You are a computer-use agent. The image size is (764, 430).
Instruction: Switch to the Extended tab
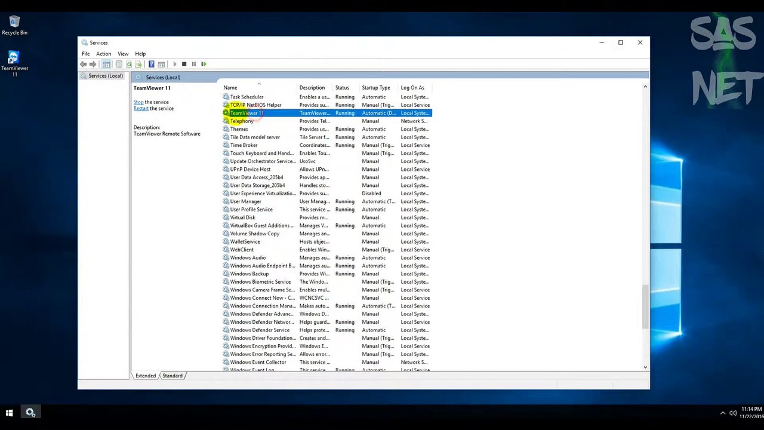(x=146, y=376)
